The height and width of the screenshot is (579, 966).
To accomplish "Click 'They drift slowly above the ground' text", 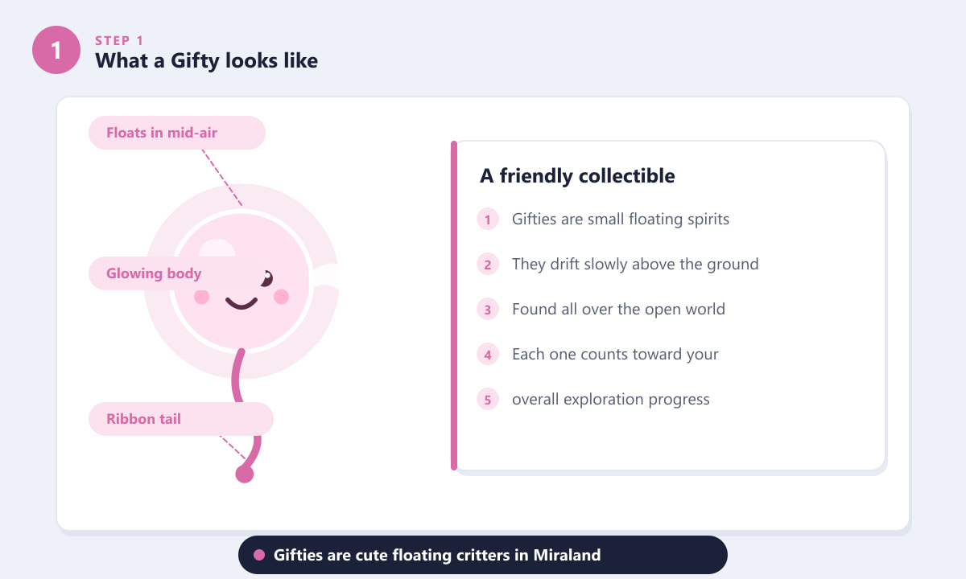I will (x=635, y=264).
